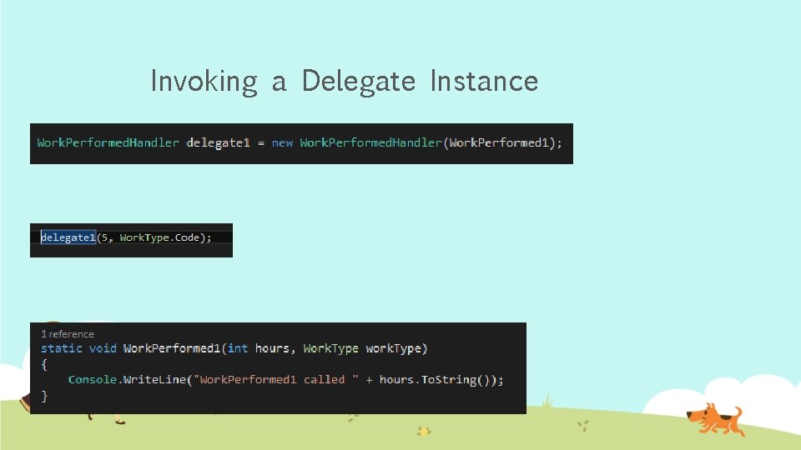The height and width of the screenshot is (450, 801).
Task: Click 'WorkType.Code' in the delegate invocation
Action: click(159, 237)
